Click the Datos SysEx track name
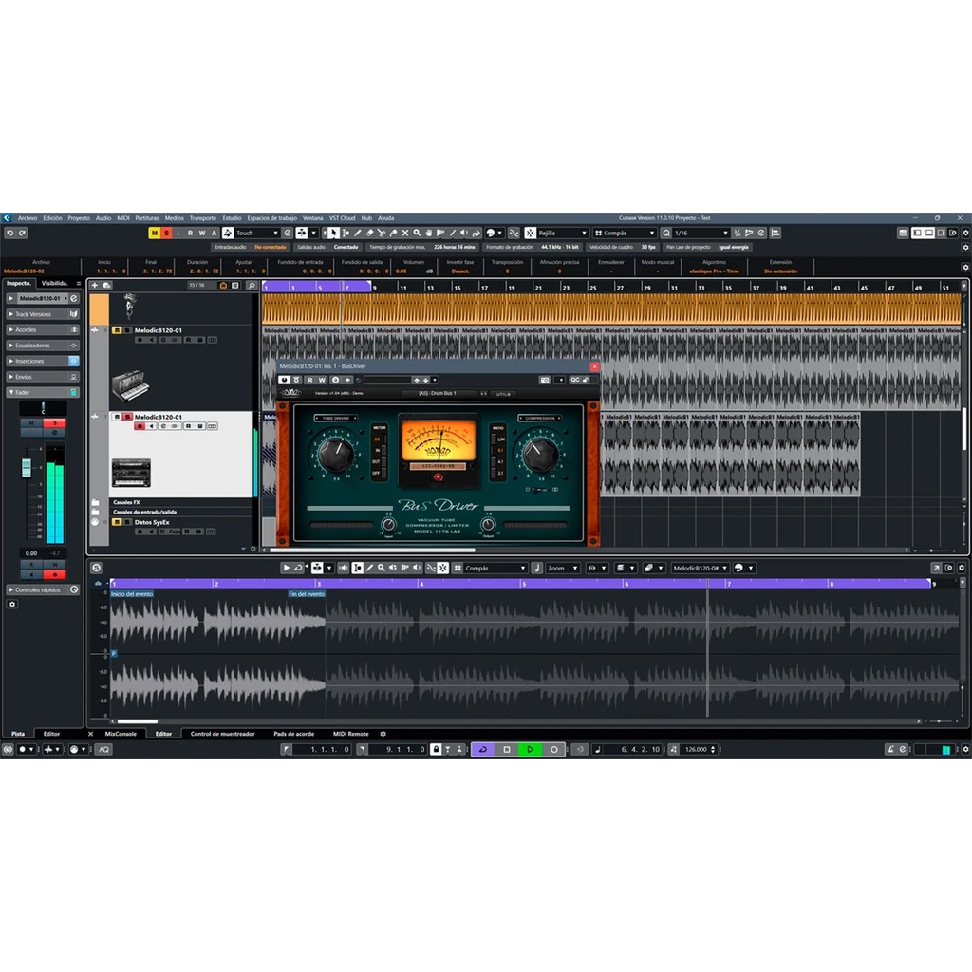Image resolution: width=972 pixels, height=972 pixels. (x=152, y=523)
